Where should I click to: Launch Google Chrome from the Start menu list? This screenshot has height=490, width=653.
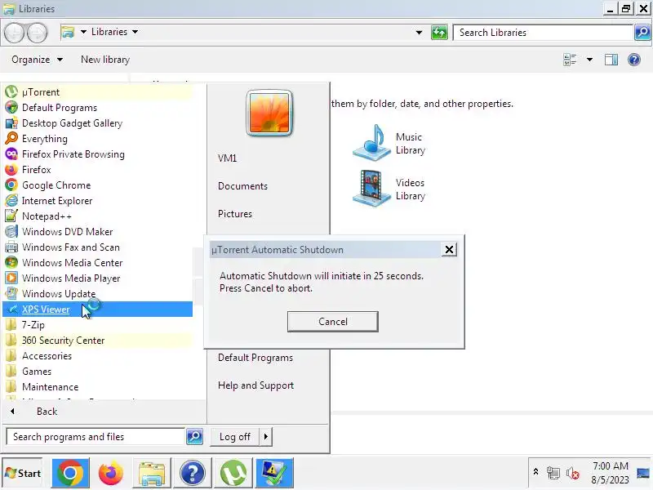coord(98,185)
